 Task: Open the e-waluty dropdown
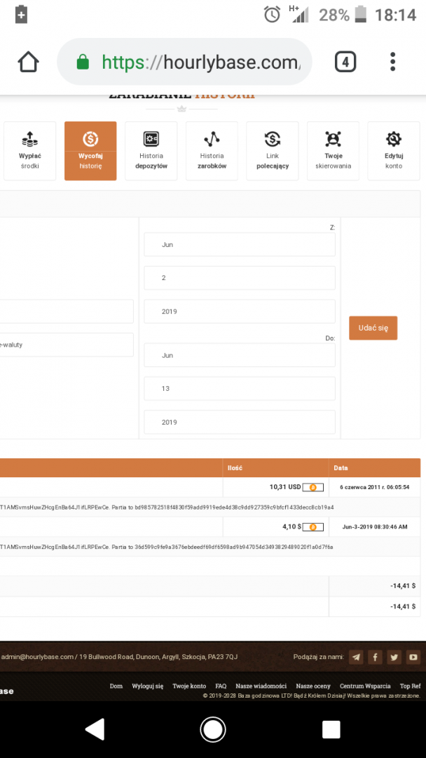[67, 345]
